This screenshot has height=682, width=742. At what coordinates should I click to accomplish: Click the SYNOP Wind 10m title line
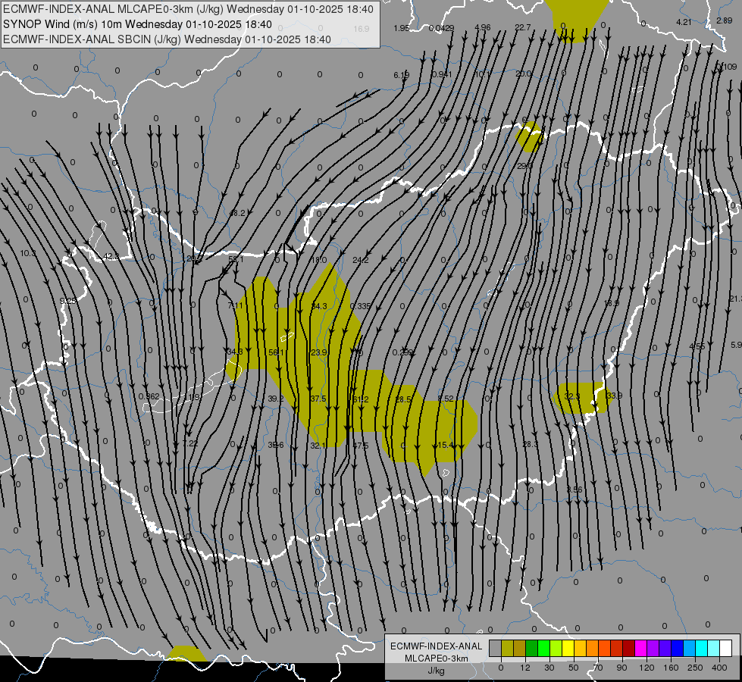tap(137, 24)
